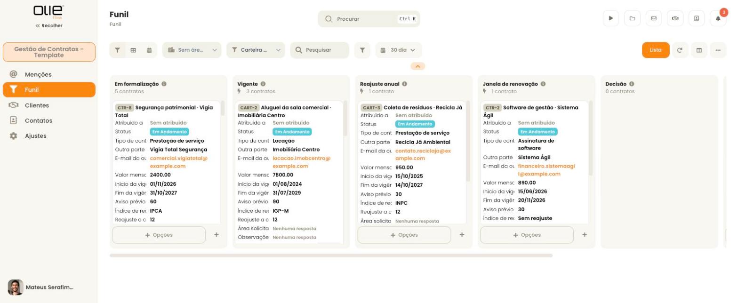The width and height of the screenshot is (738, 303).
Task: Click the orange Lista button
Action: [x=656, y=50]
